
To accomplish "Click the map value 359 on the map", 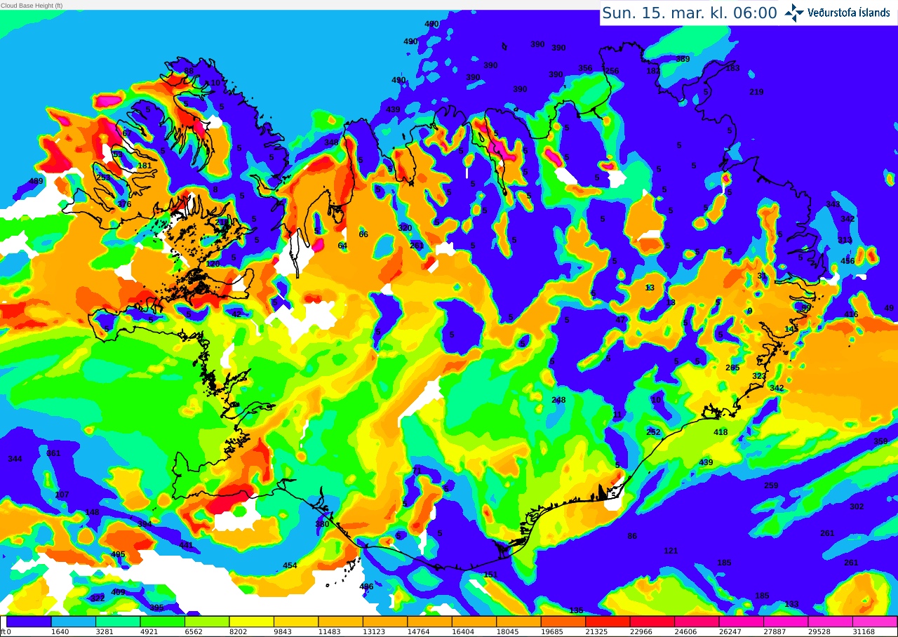I will (880, 441).
